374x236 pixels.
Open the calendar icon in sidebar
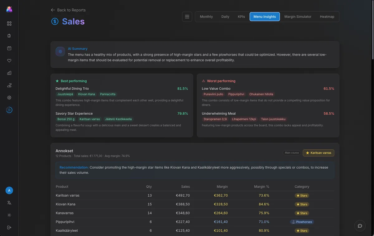pos(9,48)
